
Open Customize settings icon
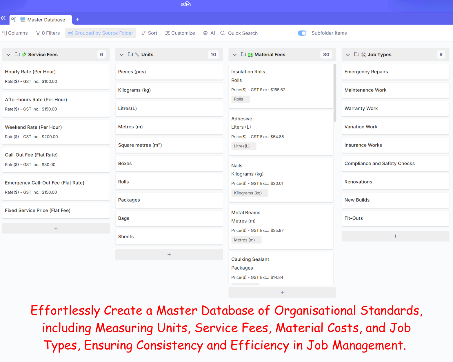[168, 33]
